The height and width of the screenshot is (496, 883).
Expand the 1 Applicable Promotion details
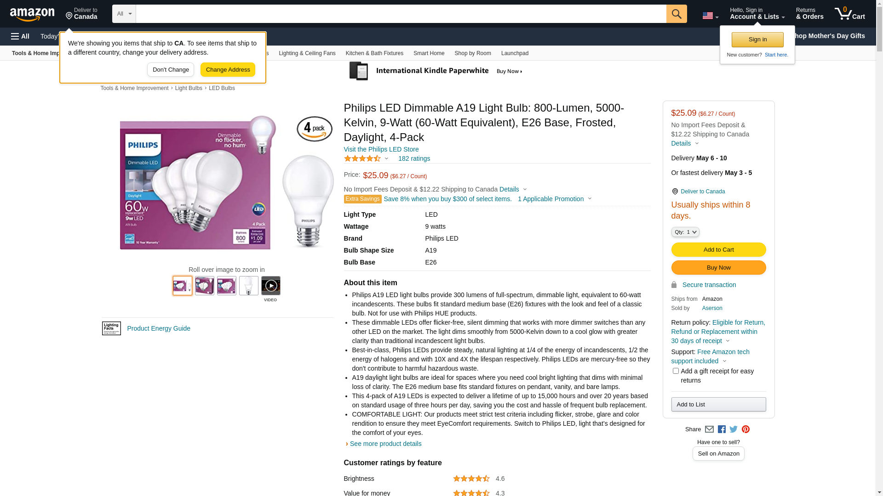coord(555,199)
